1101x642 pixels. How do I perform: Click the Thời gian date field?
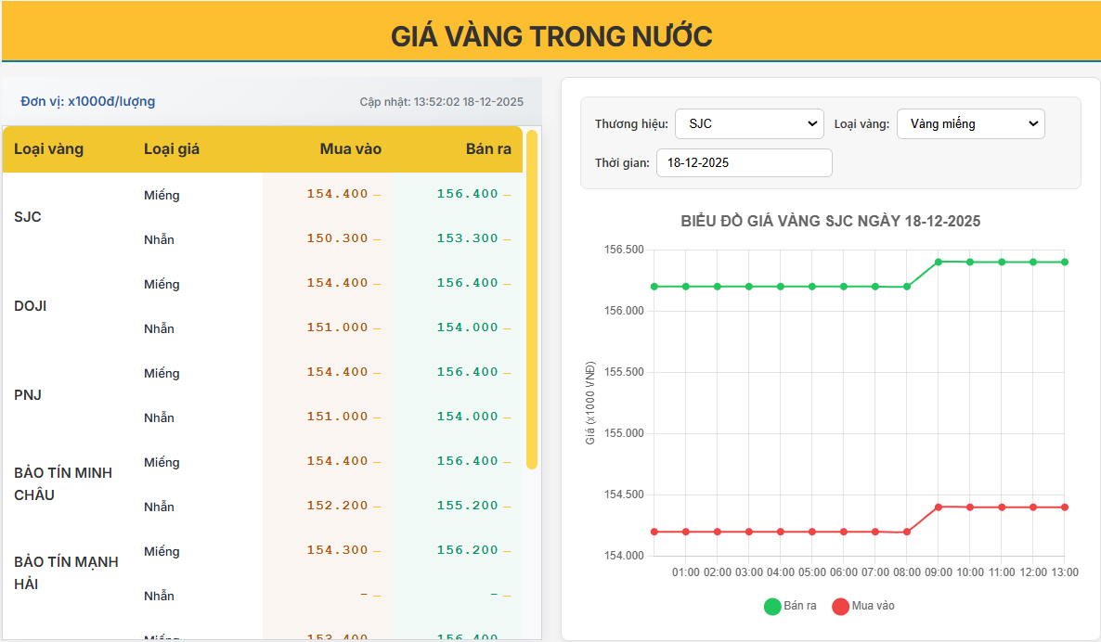click(x=744, y=162)
